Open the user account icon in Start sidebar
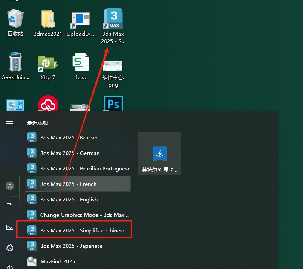This screenshot has width=303, height=269. (x=10, y=186)
